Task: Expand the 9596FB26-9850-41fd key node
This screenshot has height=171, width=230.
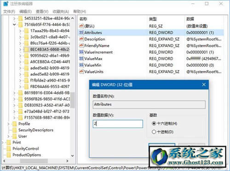Action: tap(14, 99)
